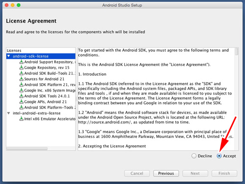The height and width of the screenshot is (184, 245).
Task: Click '2. Accepting the License Agreement' heading
Action: point(112,146)
